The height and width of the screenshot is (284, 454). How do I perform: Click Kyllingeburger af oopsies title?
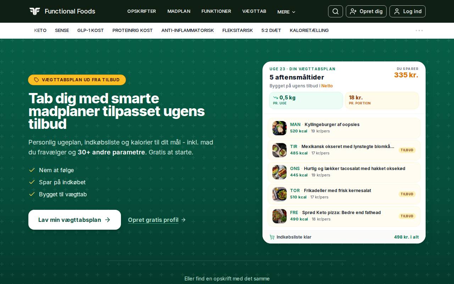click(332, 125)
